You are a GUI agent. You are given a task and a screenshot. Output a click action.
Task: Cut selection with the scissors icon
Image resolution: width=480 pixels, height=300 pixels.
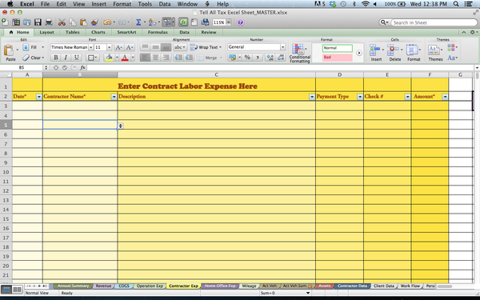[62, 22]
